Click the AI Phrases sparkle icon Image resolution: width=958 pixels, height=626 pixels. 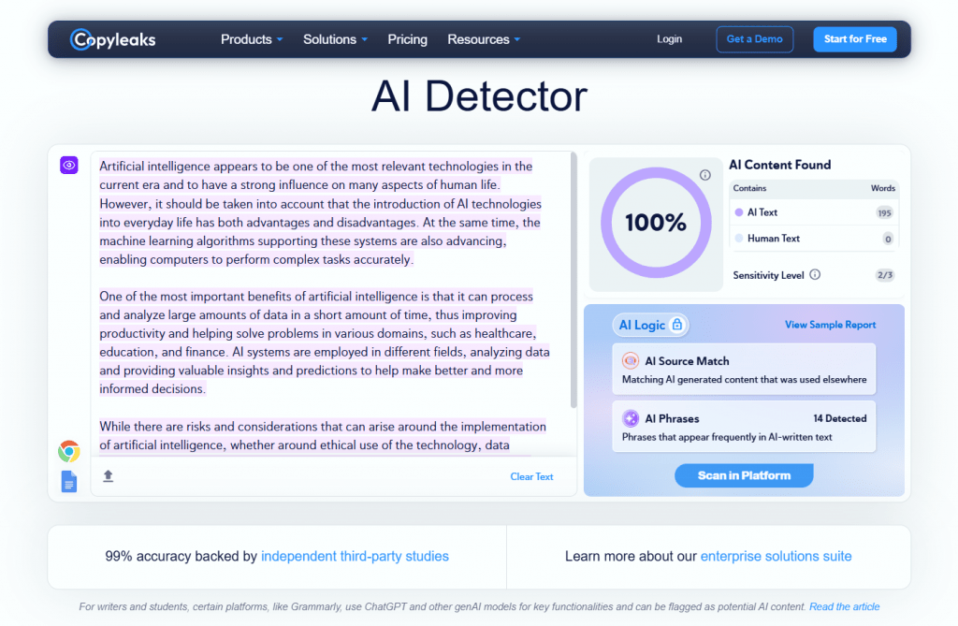coord(631,418)
